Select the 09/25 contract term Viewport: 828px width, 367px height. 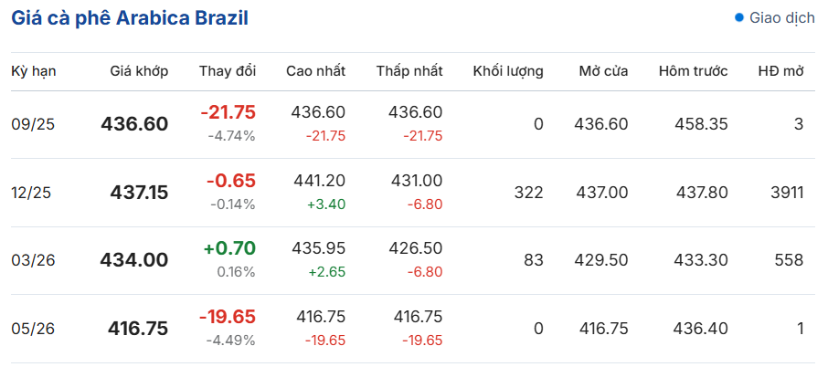coord(33,124)
